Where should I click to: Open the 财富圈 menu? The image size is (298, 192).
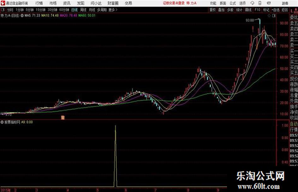(113, 3)
